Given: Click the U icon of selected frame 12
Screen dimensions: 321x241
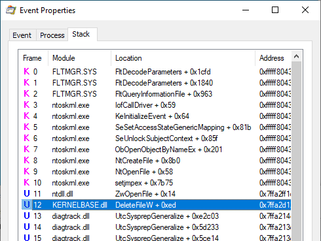Looking at the screenshot, I should tap(27, 204).
